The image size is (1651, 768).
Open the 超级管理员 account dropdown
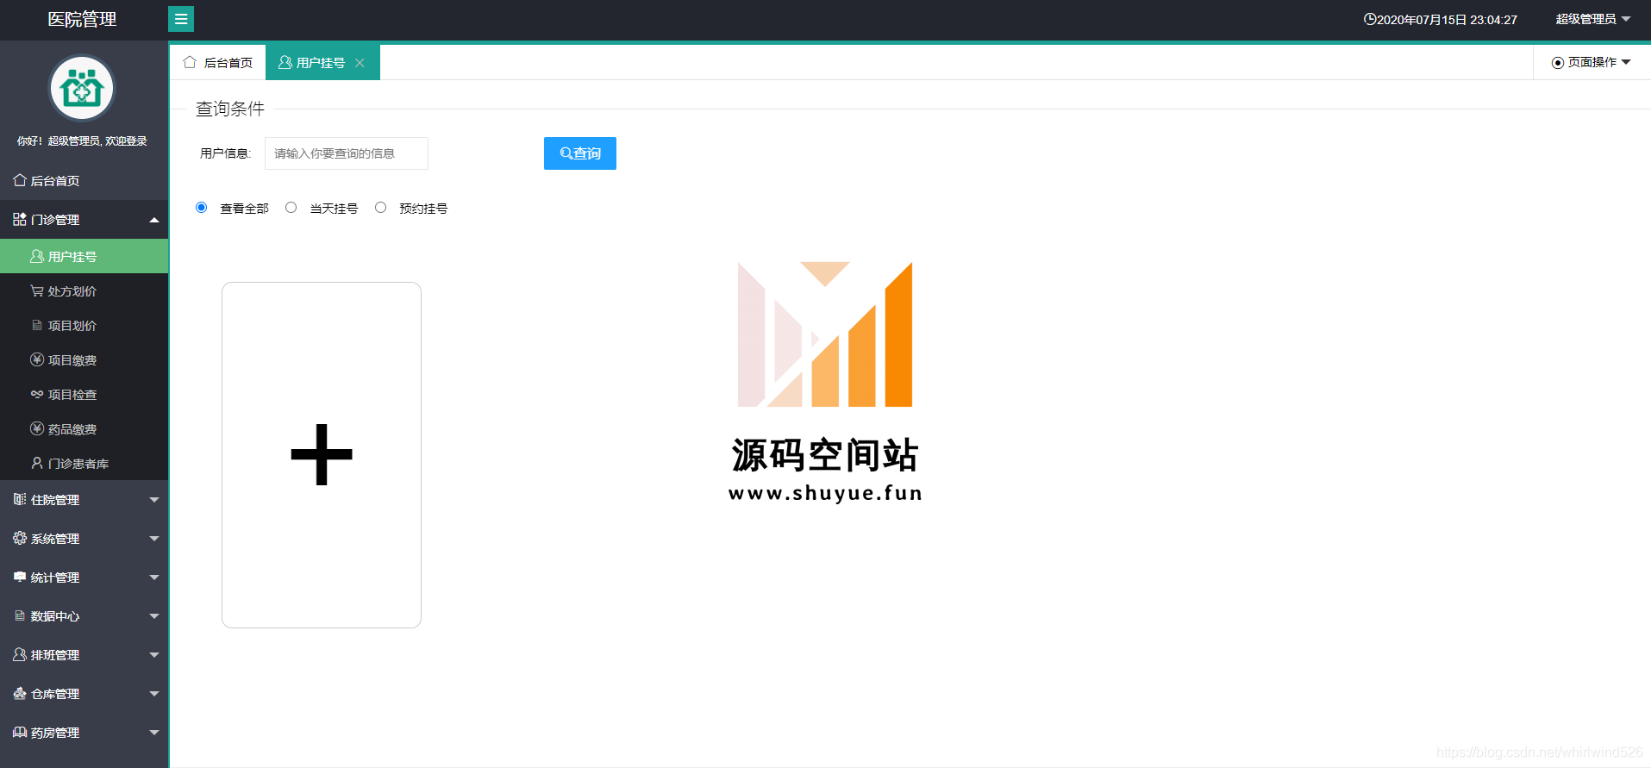tap(1592, 19)
